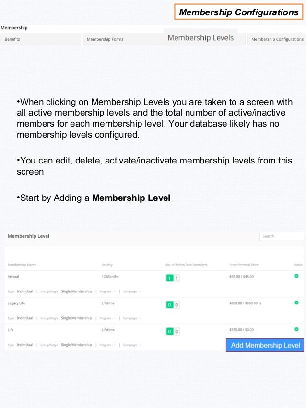The width and height of the screenshot is (306, 408).
Task: Click Legacy Life total members gray badge
Action: 177,305
